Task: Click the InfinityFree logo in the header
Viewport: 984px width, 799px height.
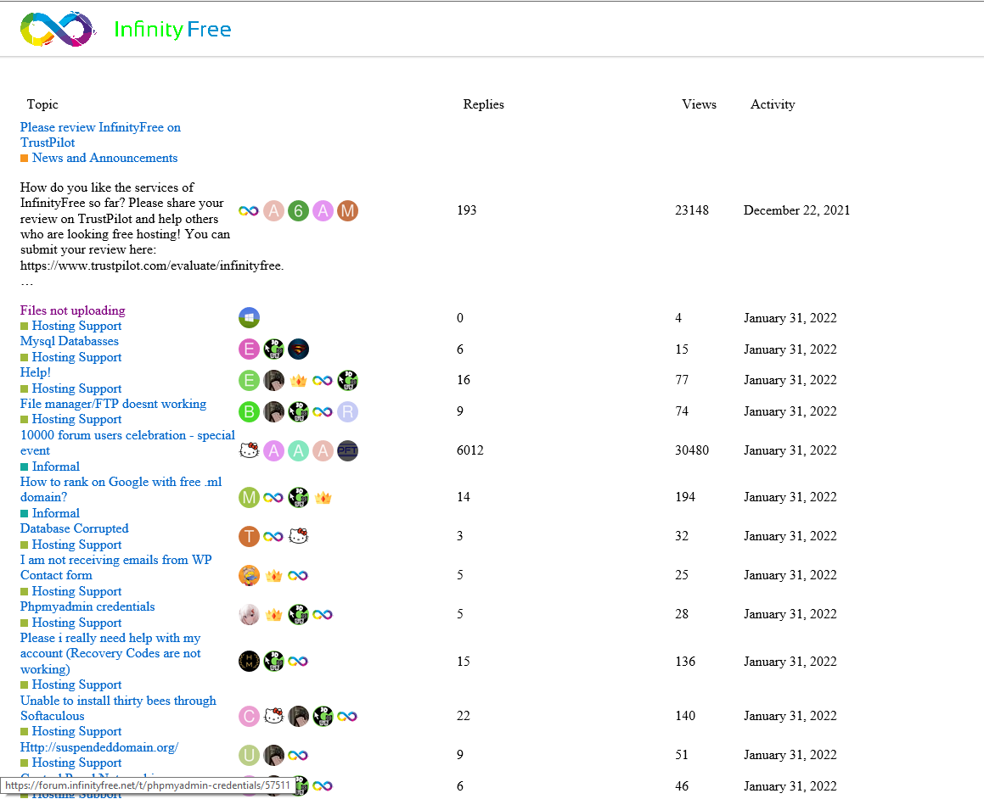Action: 126,30
